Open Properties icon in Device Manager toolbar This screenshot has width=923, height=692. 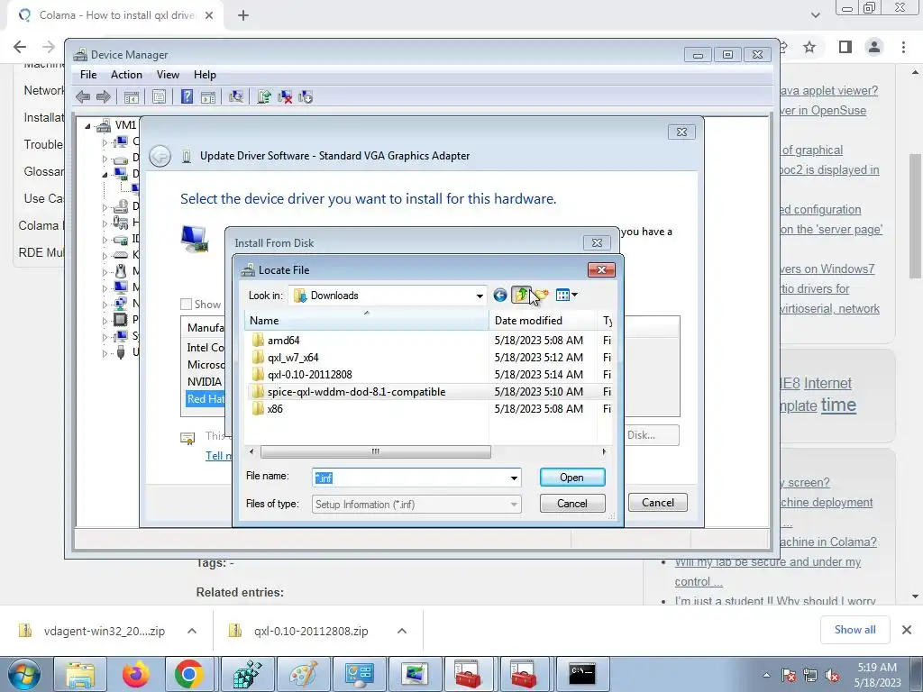coord(159,97)
